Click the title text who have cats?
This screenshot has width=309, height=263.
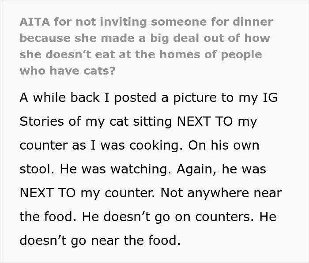(68, 71)
